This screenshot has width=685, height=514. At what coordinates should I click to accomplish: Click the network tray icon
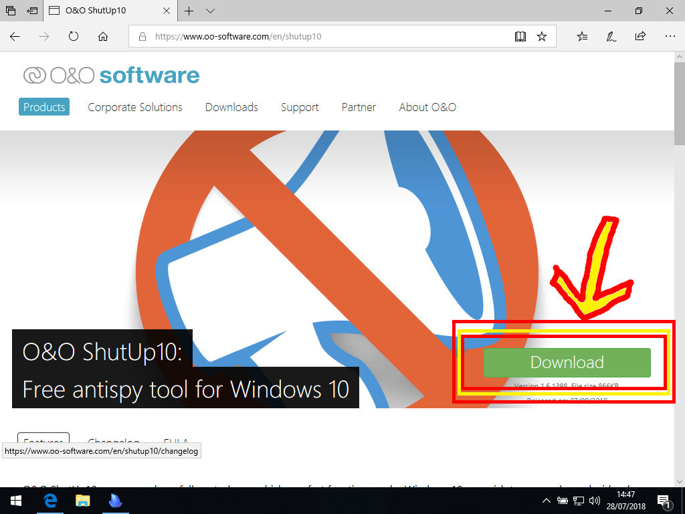(x=579, y=501)
